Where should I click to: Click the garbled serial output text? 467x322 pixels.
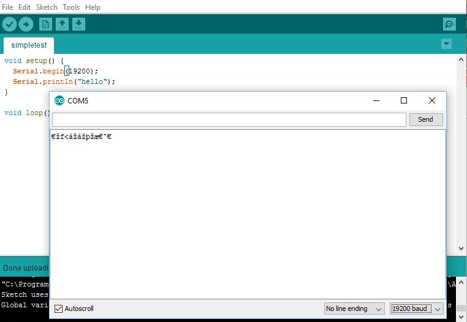tap(82, 137)
